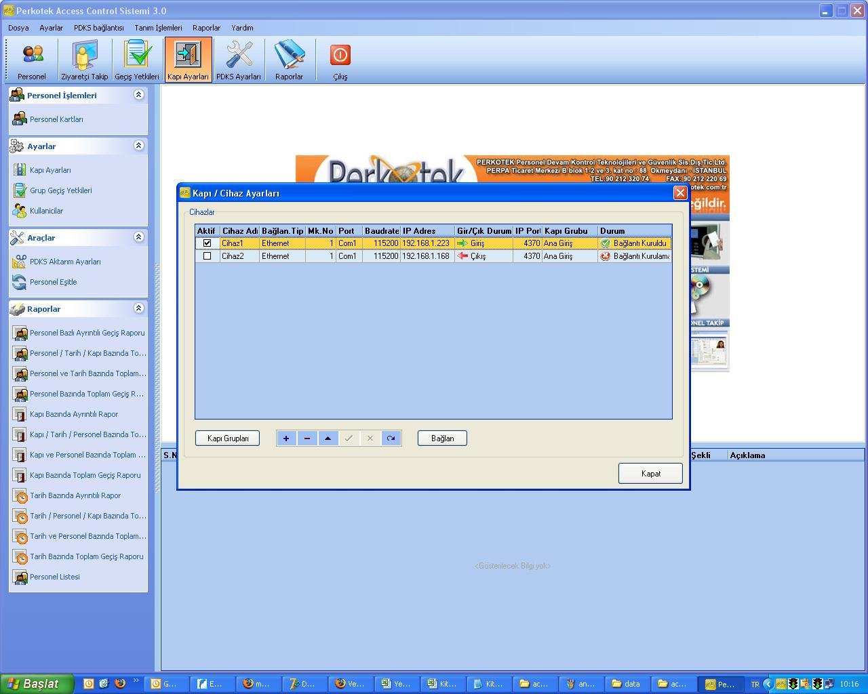Screen dimensions: 868x694
Task: Click the Çıkış exit icon
Action: click(338, 58)
